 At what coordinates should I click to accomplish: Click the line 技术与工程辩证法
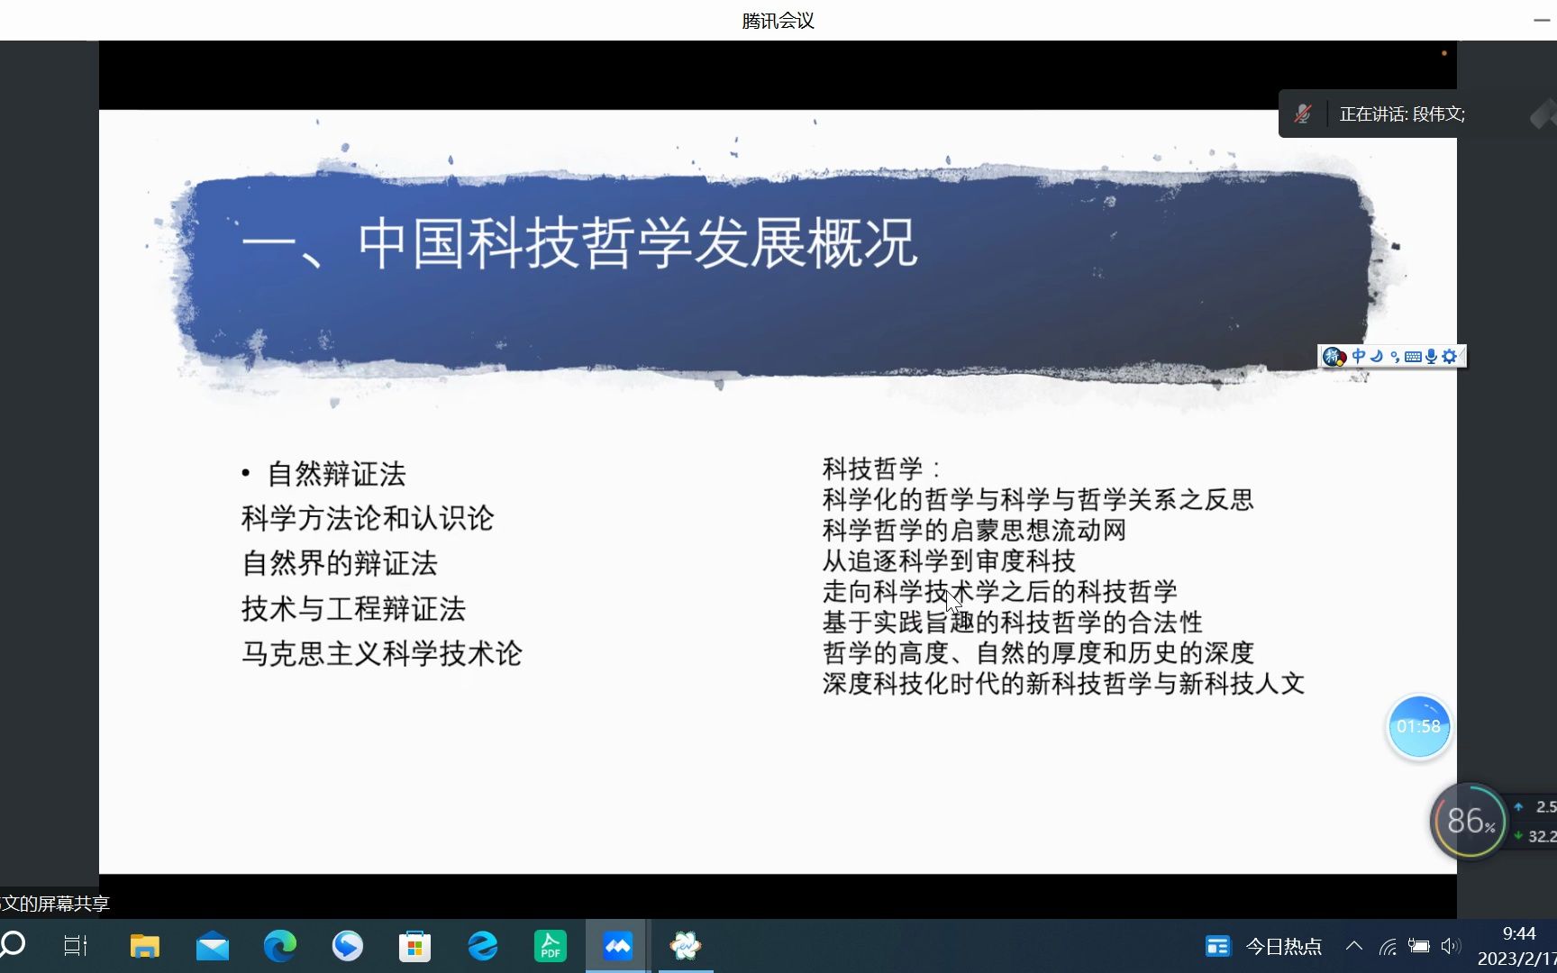tap(353, 608)
